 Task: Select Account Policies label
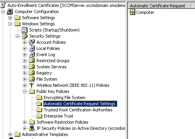[51, 42]
